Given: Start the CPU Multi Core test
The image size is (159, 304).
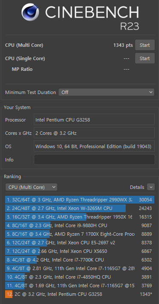Looking at the screenshot, I should (x=145, y=45).
